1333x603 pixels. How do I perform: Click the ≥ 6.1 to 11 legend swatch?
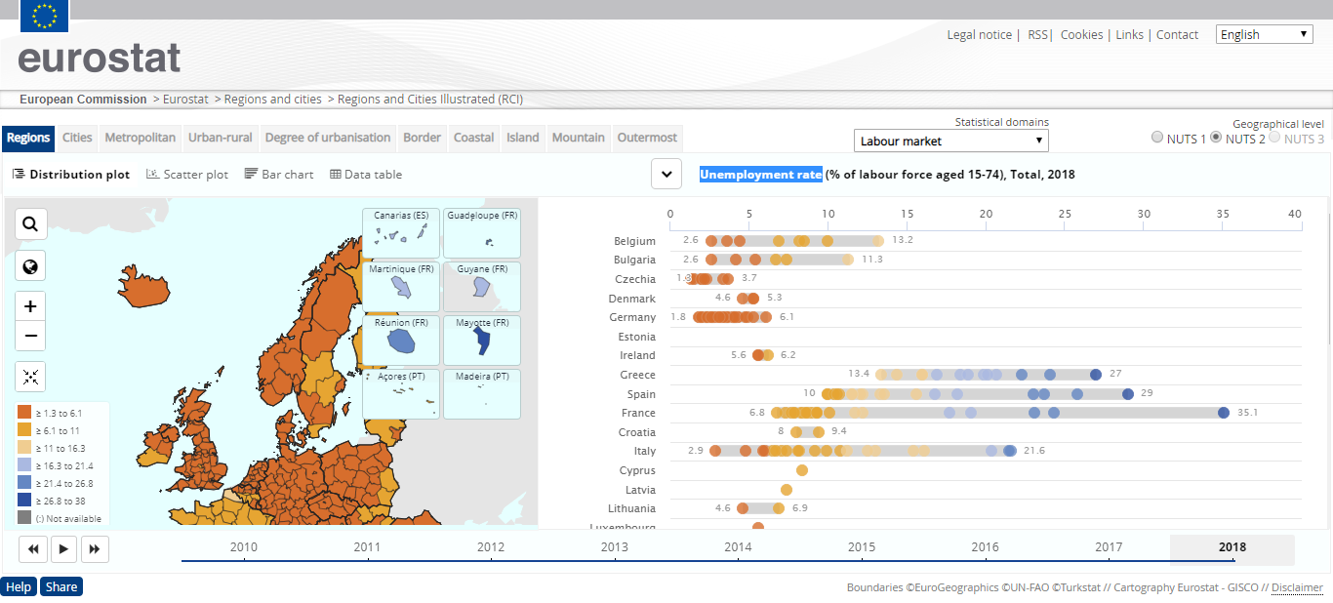24,430
